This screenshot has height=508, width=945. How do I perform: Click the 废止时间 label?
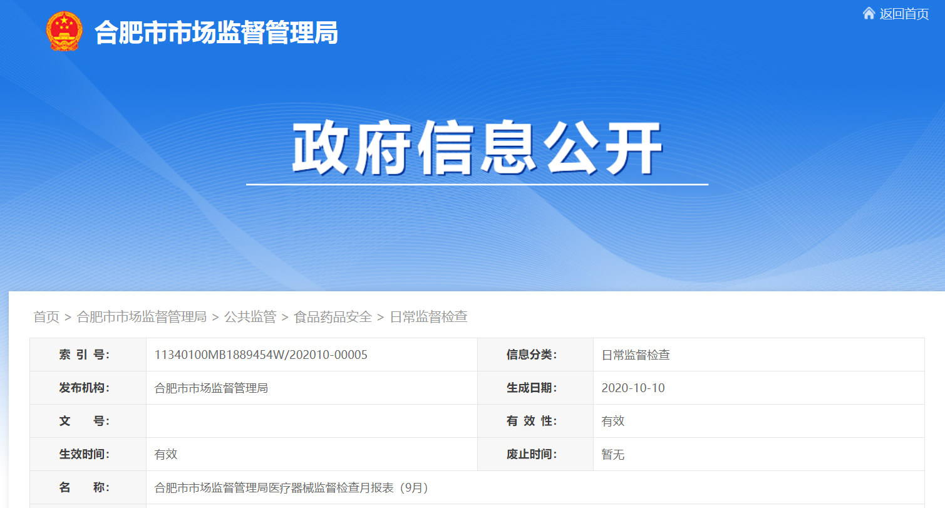pos(531,454)
